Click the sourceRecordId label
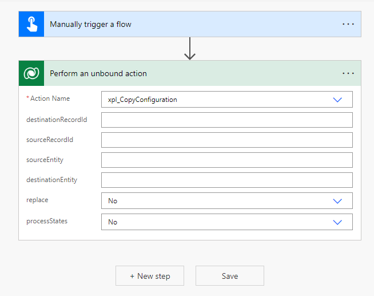Screen dimensions: 374x296 50,140
